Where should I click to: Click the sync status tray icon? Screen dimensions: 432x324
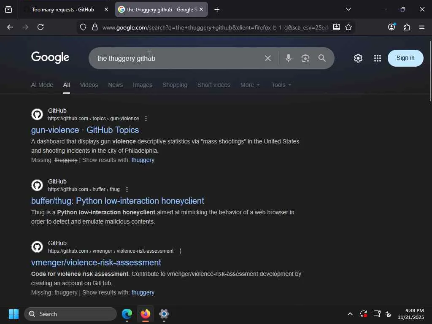point(363,314)
